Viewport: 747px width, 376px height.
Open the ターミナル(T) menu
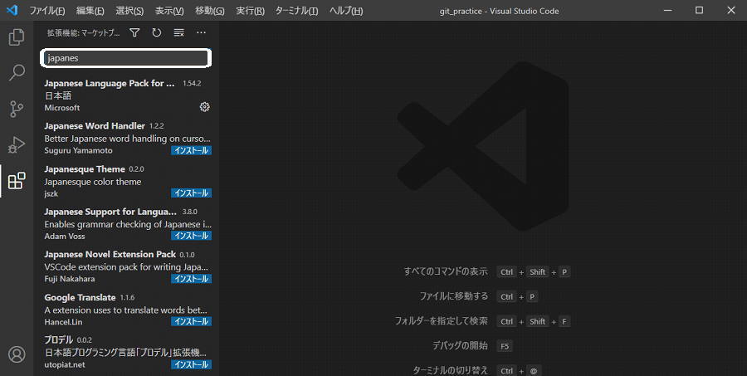pos(297,11)
